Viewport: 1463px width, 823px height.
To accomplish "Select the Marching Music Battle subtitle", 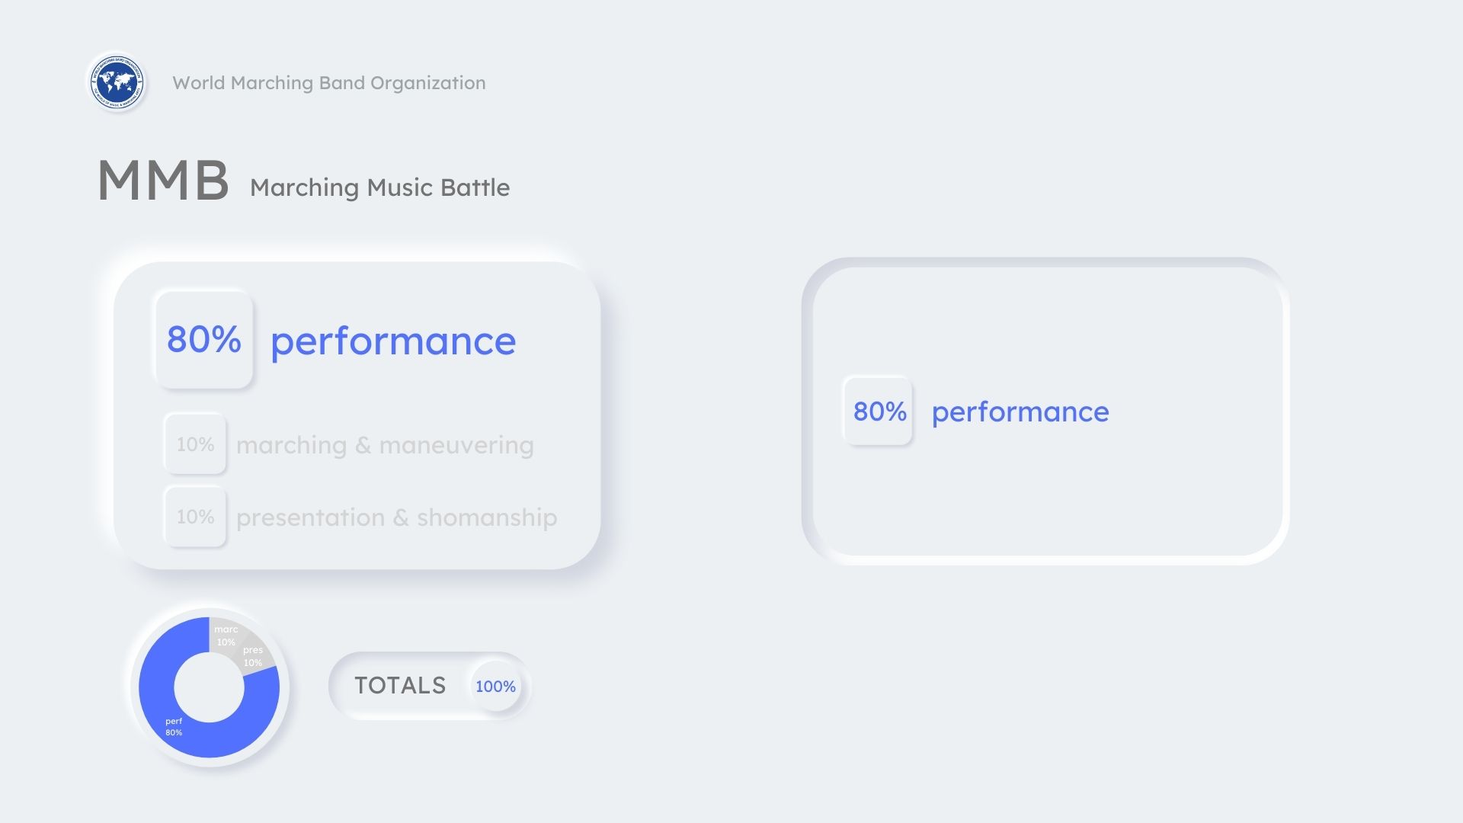I will (379, 187).
